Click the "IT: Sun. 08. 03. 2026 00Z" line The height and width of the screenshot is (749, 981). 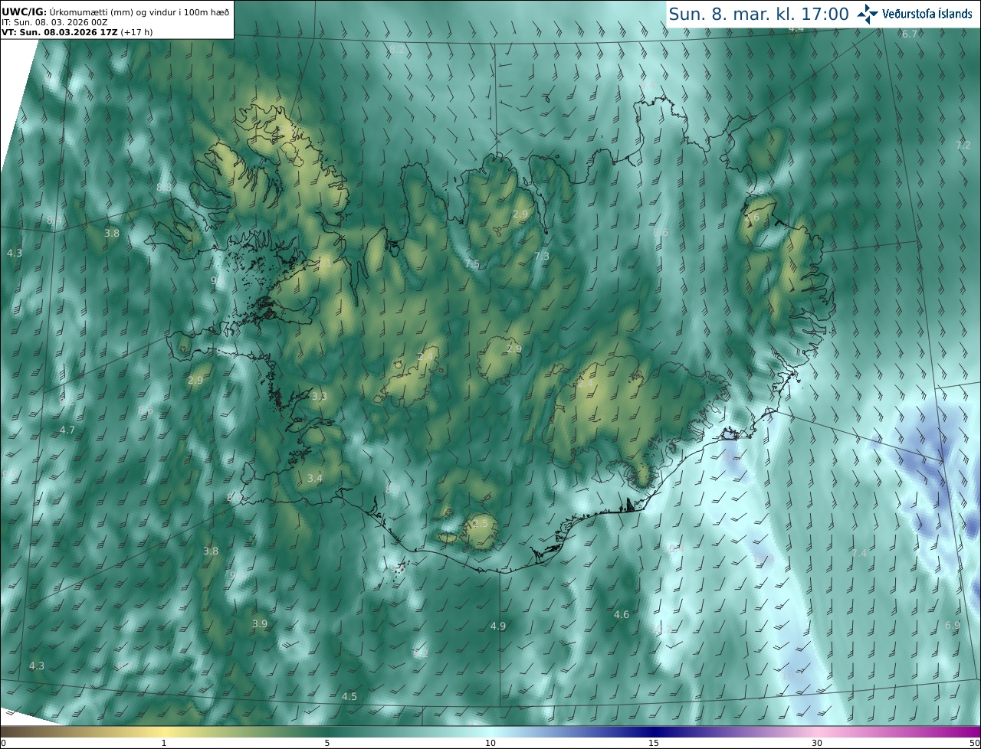pos(54,22)
